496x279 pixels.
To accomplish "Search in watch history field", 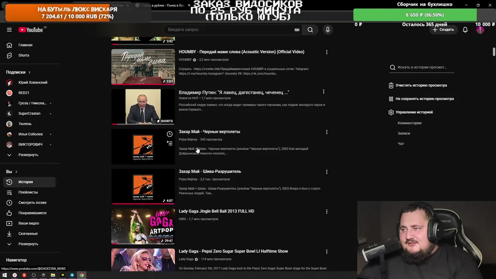I will pyautogui.click(x=422, y=67).
